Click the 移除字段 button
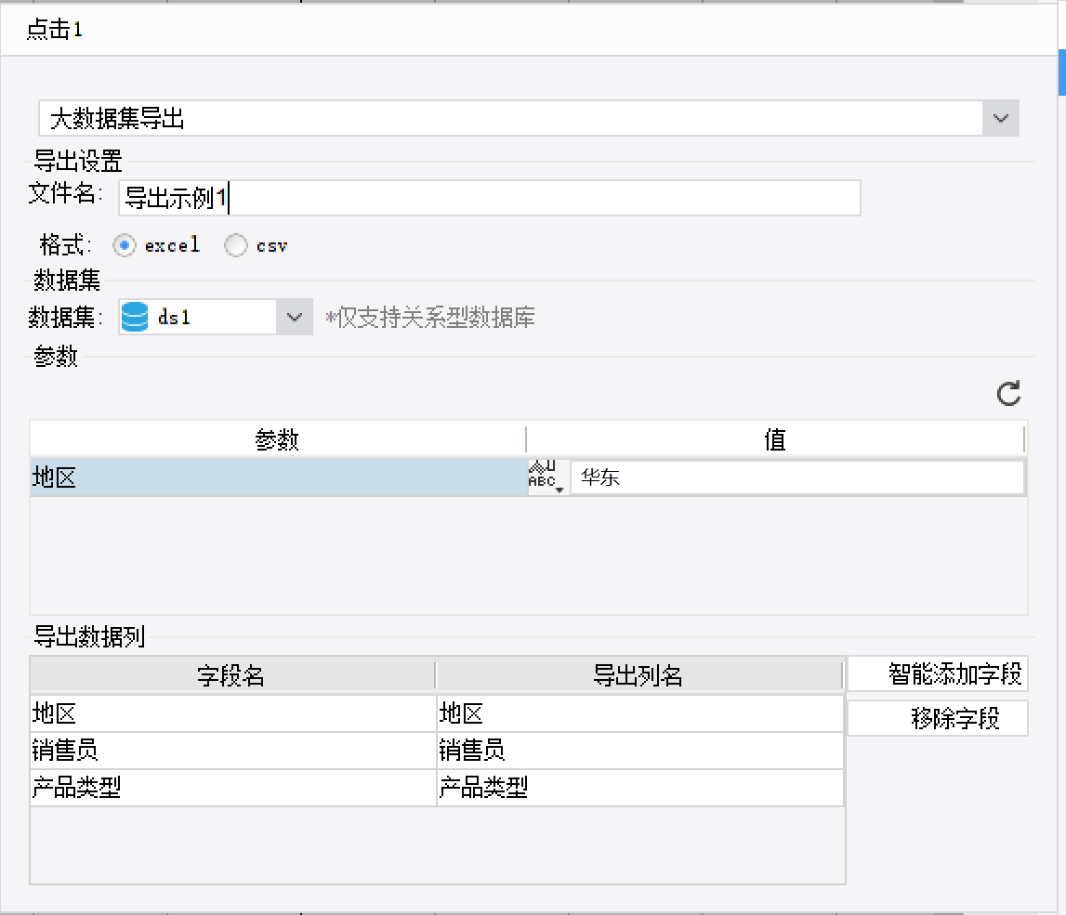The width and height of the screenshot is (1066, 915). [937, 719]
